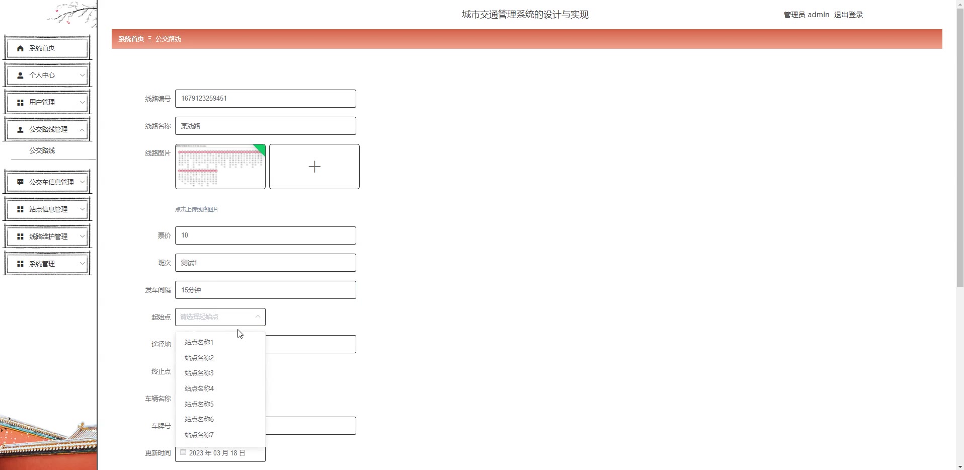Click the uploaded route image thumbnail
This screenshot has width=964, height=470.
tap(220, 167)
